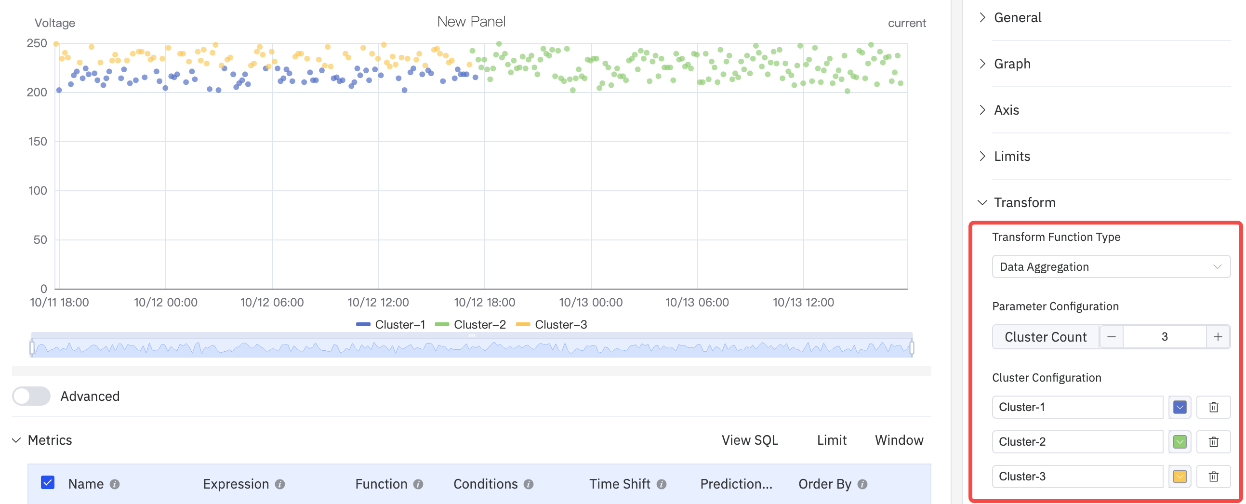Open the Transform Function Type dropdown
This screenshot has height=504, width=1246.
(x=1111, y=266)
